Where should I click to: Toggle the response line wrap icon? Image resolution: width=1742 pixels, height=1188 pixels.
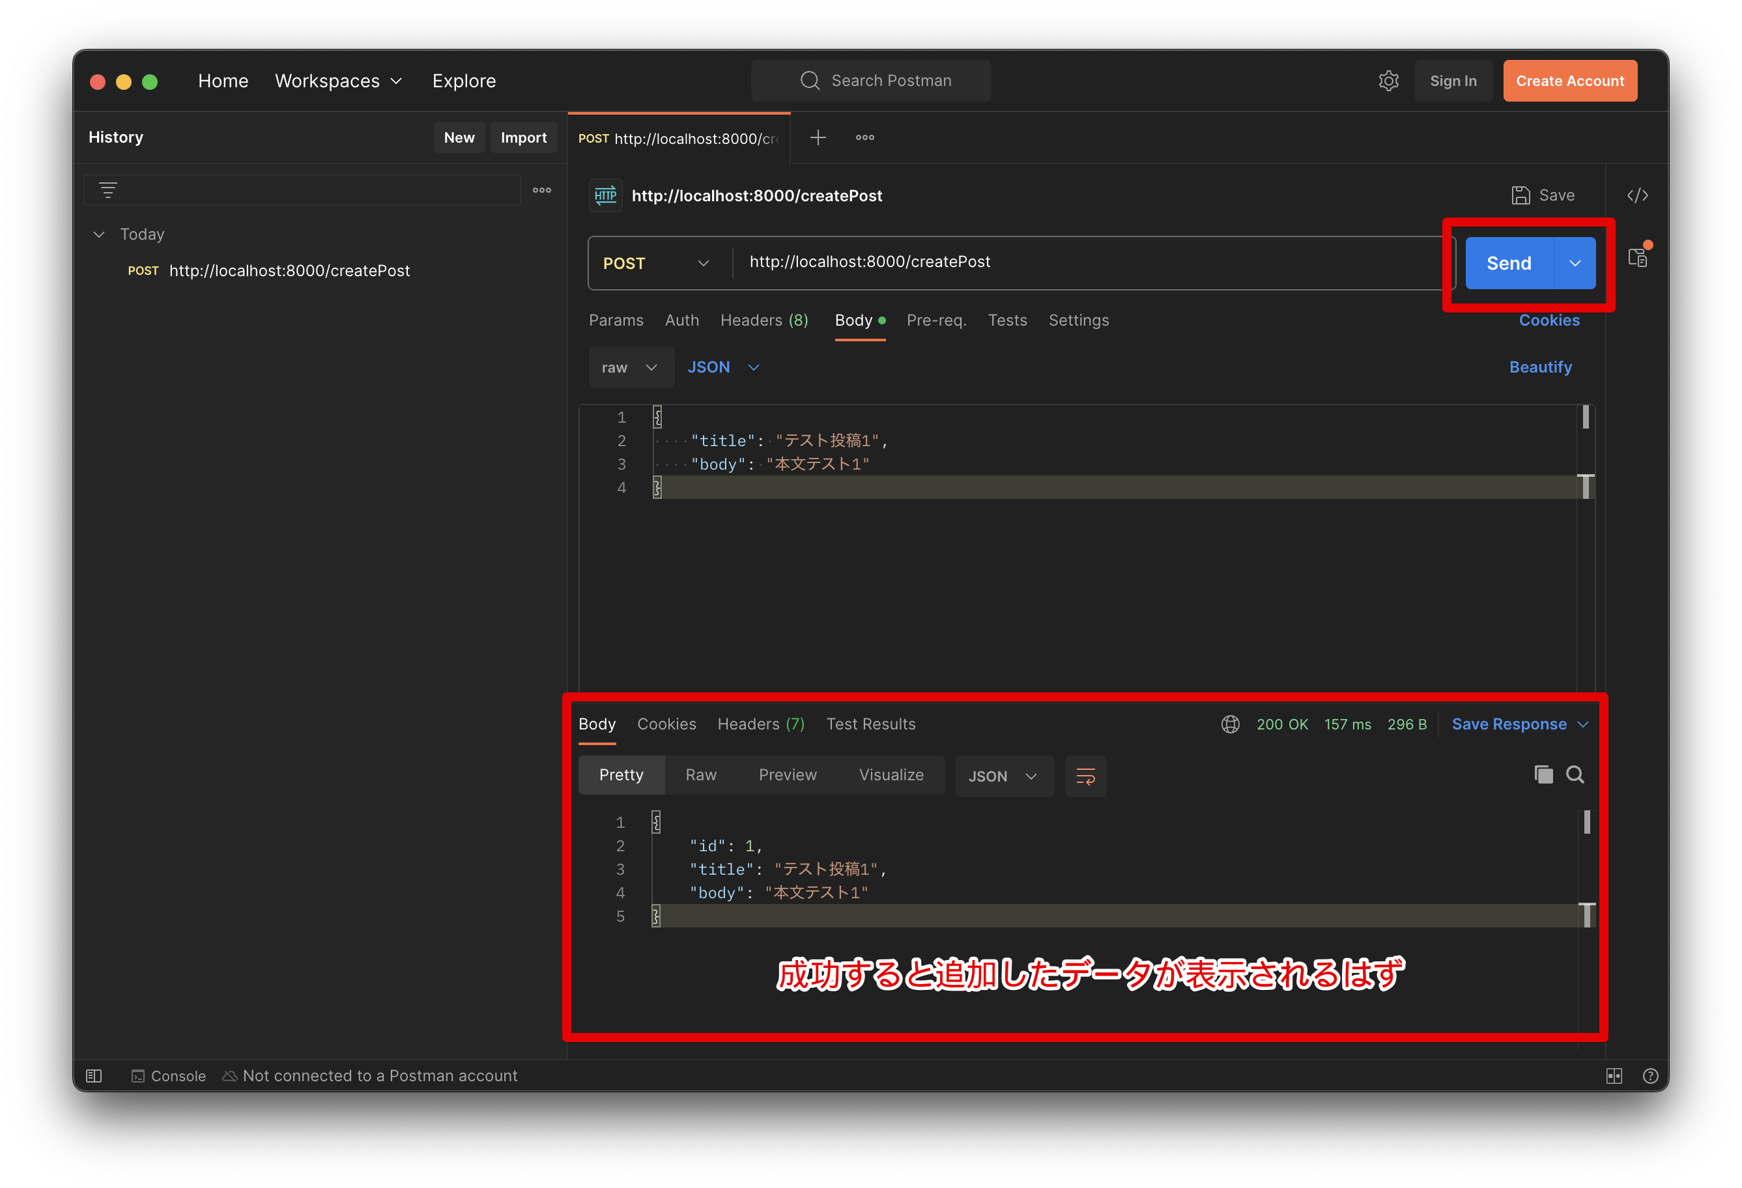1085,776
